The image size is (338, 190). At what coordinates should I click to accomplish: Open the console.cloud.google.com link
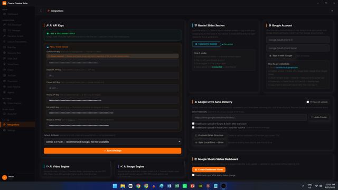[286, 68]
